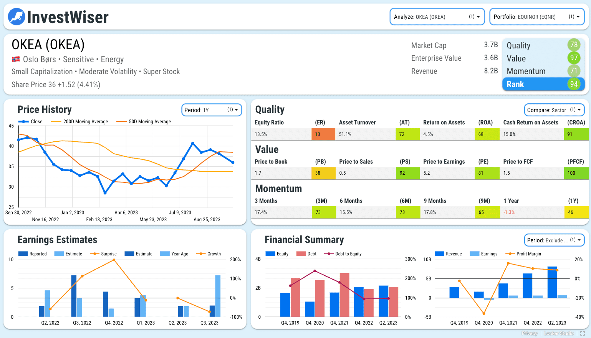The image size is (591, 338).
Task: Click the Looker Studio link
Action: click(x=559, y=333)
